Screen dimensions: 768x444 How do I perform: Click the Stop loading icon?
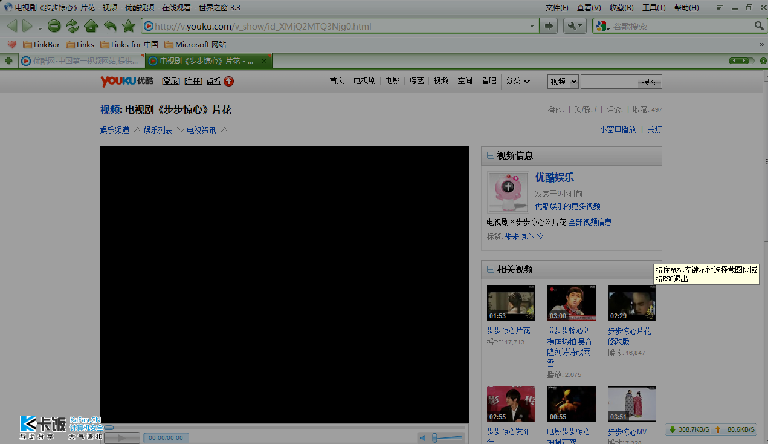point(54,26)
